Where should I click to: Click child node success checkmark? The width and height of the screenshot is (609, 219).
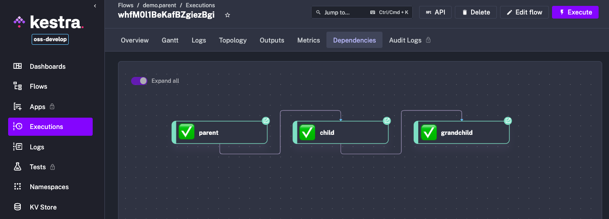point(307,132)
